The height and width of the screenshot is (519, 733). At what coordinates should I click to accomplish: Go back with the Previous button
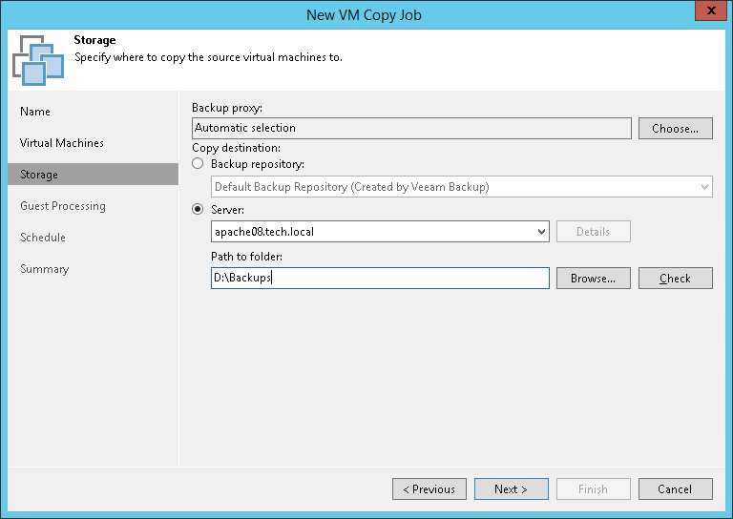click(429, 489)
